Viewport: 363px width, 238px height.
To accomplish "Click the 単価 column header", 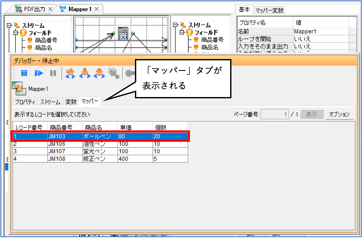I will click(x=135, y=127).
